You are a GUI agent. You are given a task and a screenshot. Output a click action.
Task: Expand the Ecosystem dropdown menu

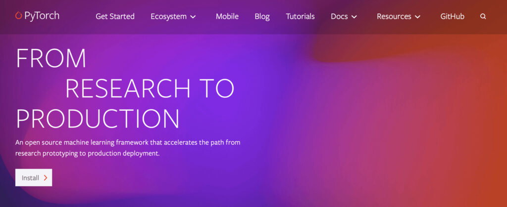point(173,16)
